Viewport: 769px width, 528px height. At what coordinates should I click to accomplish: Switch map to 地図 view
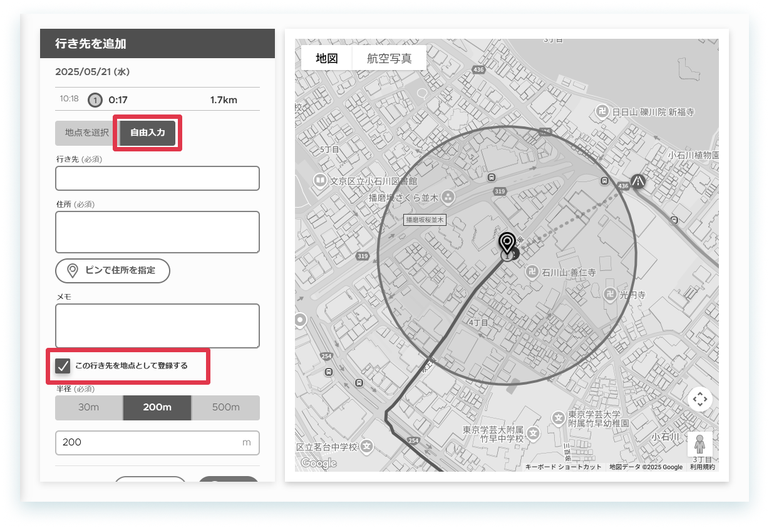point(326,58)
